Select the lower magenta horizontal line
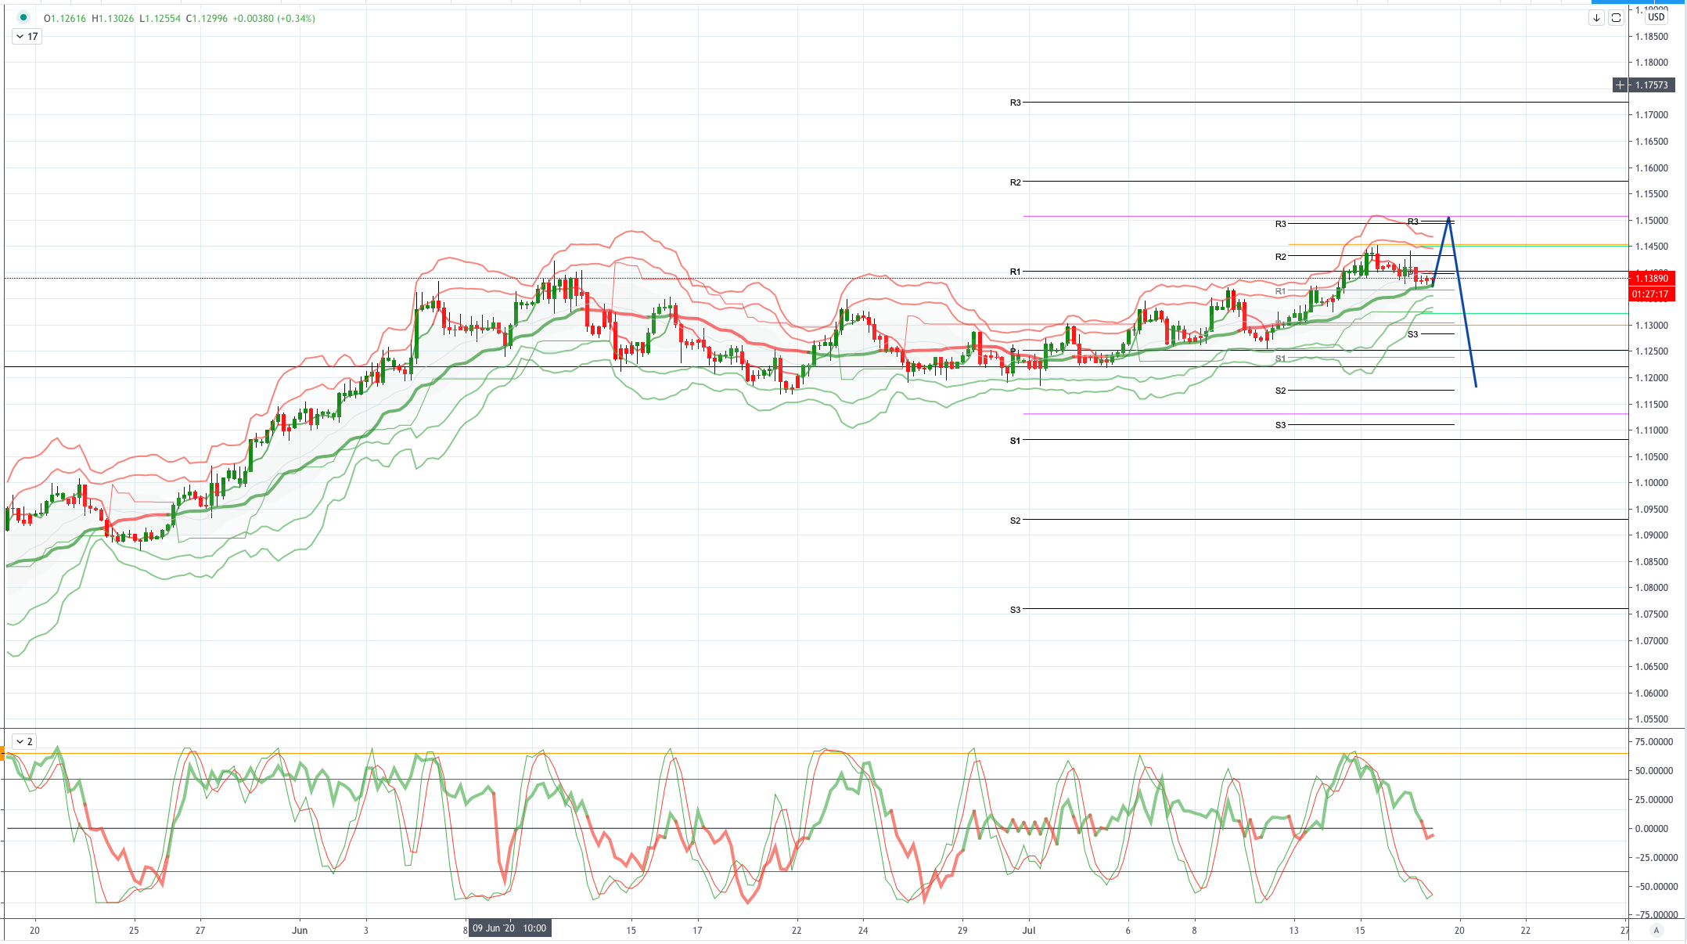This screenshot has width=1687, height=944. pyautogui.click(x=1325, y=414)
